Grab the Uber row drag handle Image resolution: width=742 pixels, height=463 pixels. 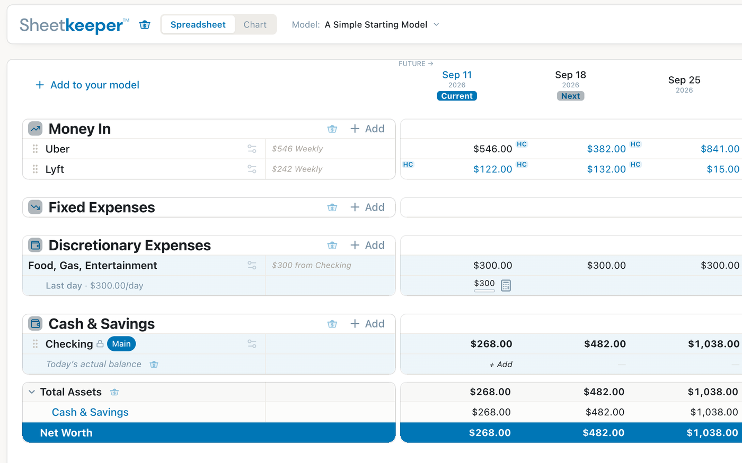pyautogui.click(x=35, y=149)
